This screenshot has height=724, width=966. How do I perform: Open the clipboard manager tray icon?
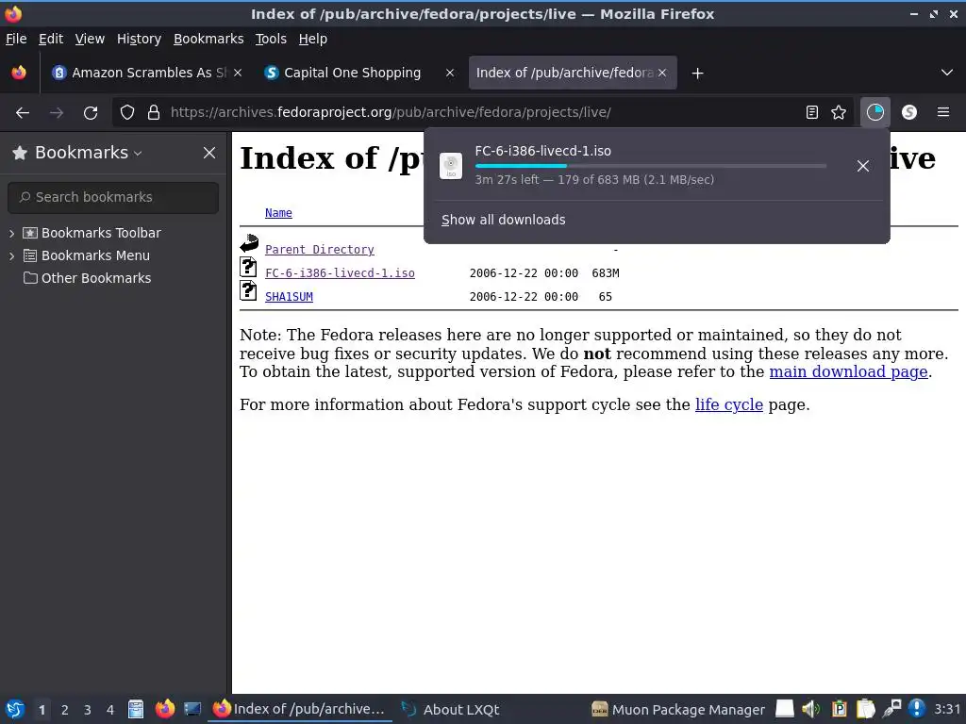pyautogui.click(x=866, y=709)
